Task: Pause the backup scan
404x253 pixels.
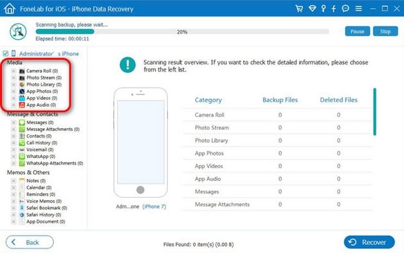Action: point(358,31)
